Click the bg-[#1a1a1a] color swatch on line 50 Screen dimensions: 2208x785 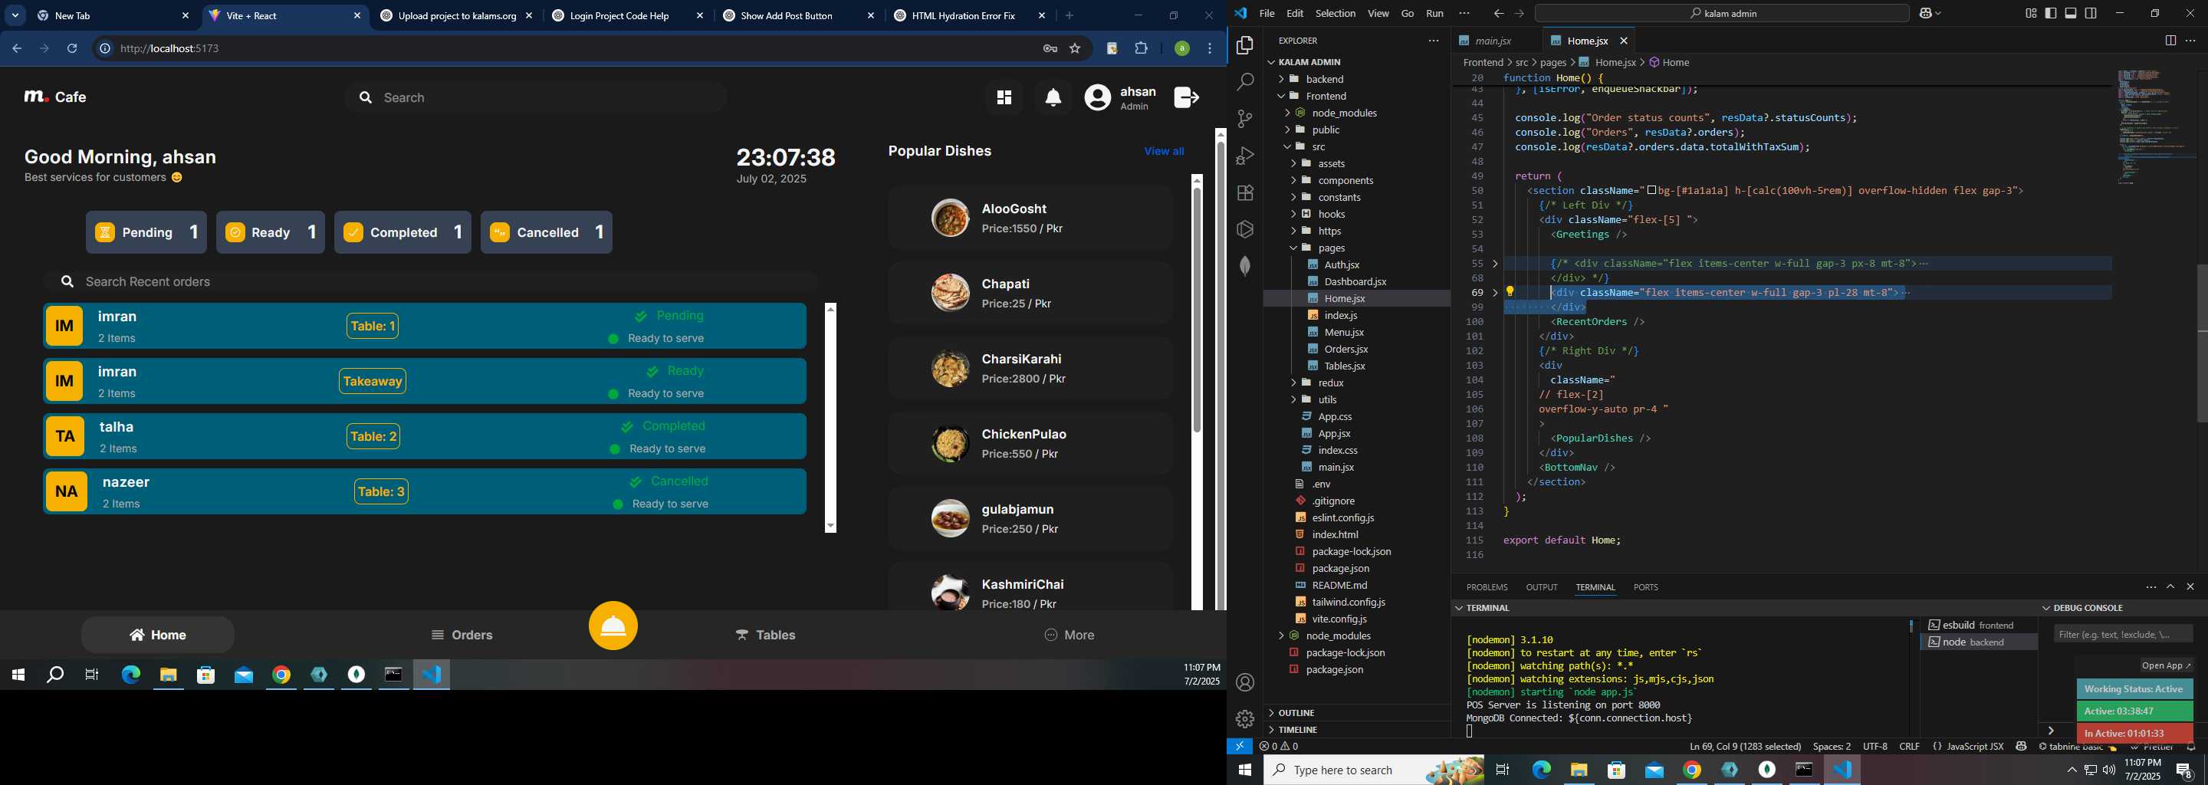(1651, 191)
